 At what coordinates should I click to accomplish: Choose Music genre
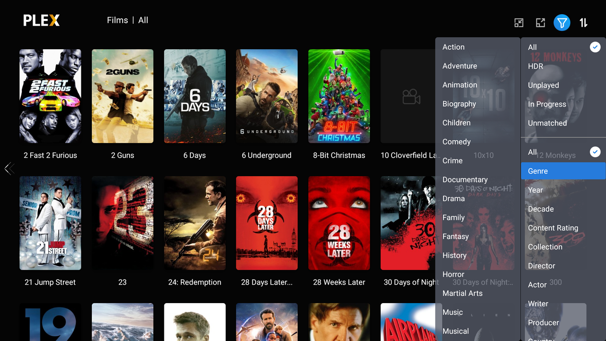pyautogui.click(x=478, y=312)
